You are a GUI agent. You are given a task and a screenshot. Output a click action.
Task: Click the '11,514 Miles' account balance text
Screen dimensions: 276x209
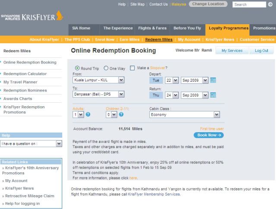tap(130, 129)
